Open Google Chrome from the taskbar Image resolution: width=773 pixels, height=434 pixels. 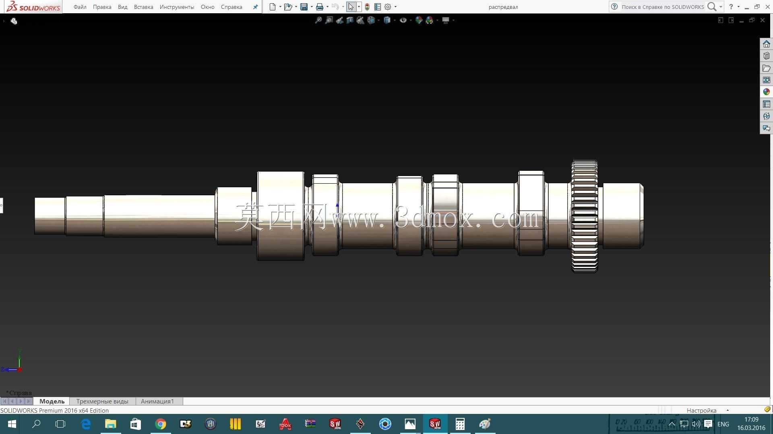coord(161,424)
